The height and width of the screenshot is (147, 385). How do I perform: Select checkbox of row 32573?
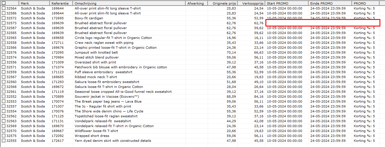3,23
